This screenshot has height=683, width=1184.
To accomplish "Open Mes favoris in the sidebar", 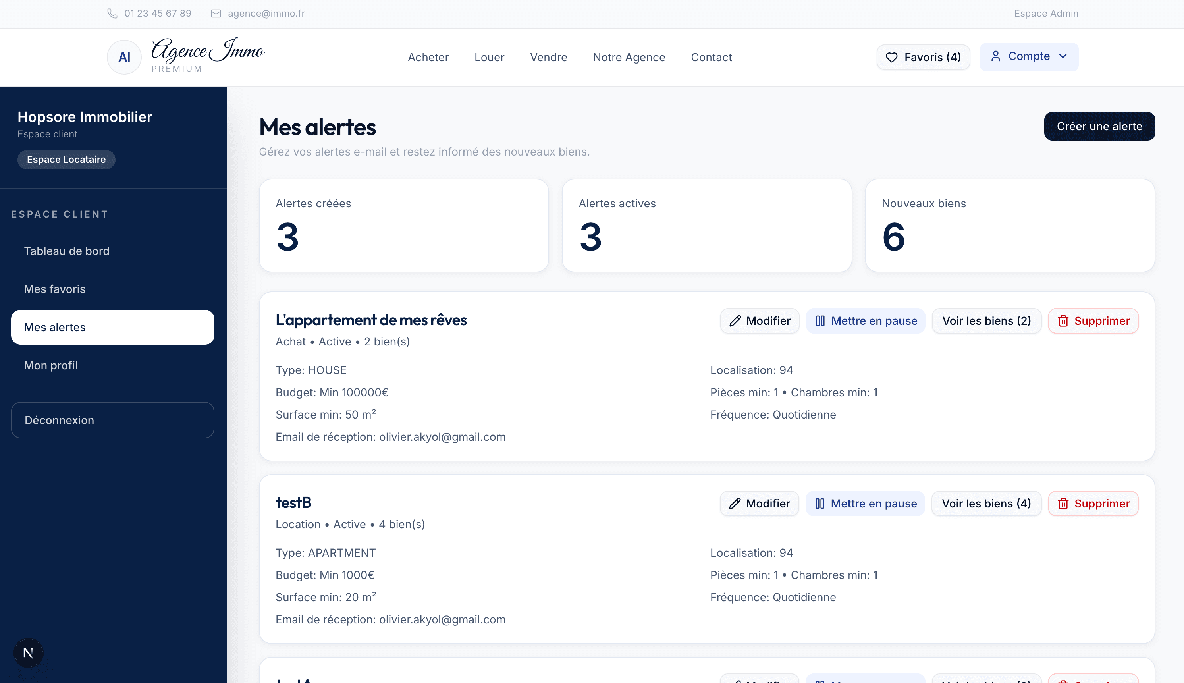I will (x=54, y=289).
